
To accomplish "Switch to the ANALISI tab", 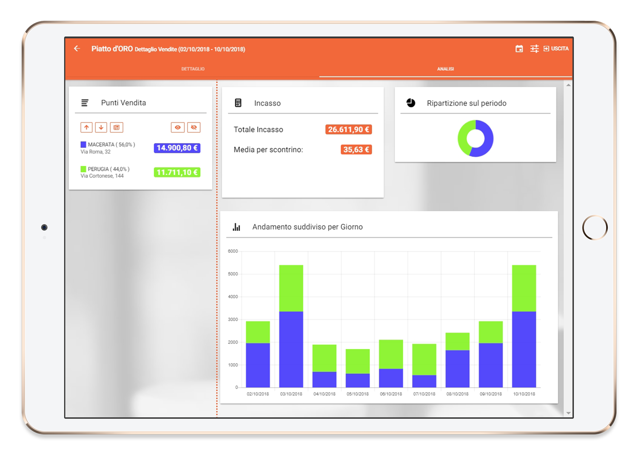I will tap(445, 69).
